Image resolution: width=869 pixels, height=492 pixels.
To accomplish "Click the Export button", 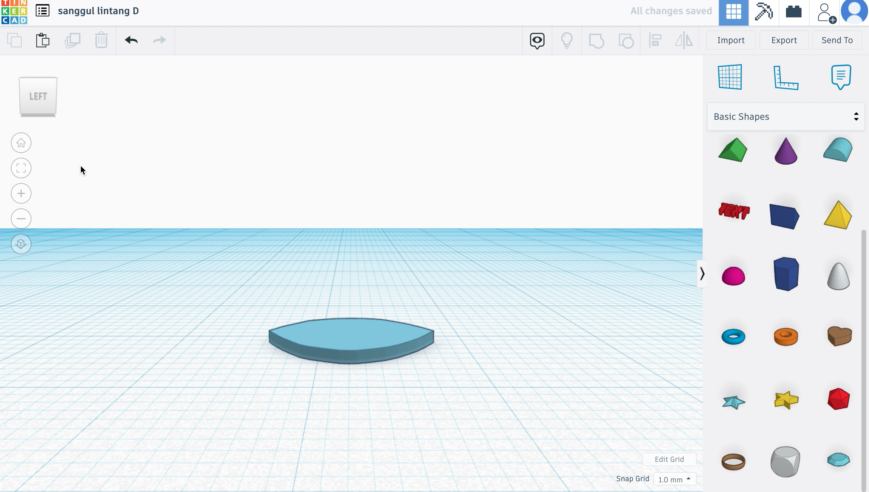I will [x=784, y=40].
